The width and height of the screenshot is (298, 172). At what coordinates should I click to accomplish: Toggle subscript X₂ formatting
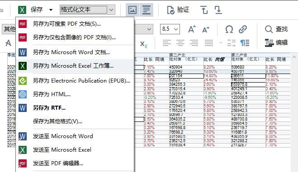pos(143,44)
